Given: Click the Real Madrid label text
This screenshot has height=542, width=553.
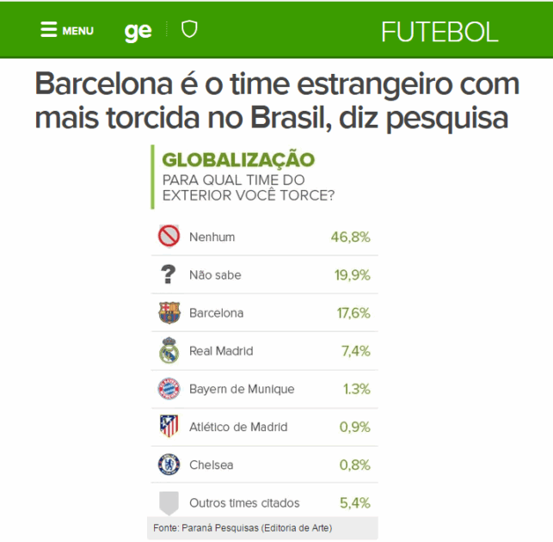Looking at the screenshot, I should pos(220,351).
